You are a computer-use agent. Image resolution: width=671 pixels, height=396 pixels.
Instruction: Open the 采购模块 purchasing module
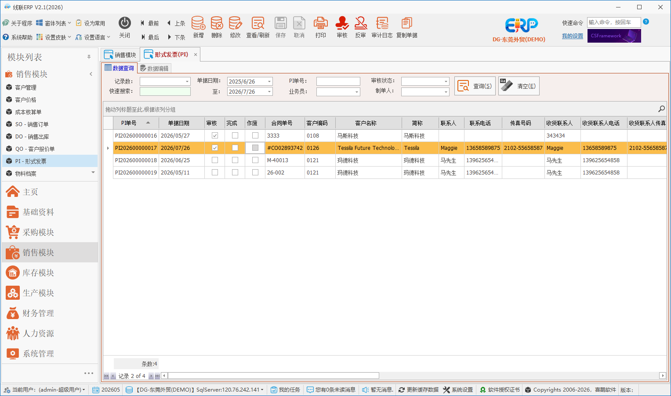tap(50, 232)
